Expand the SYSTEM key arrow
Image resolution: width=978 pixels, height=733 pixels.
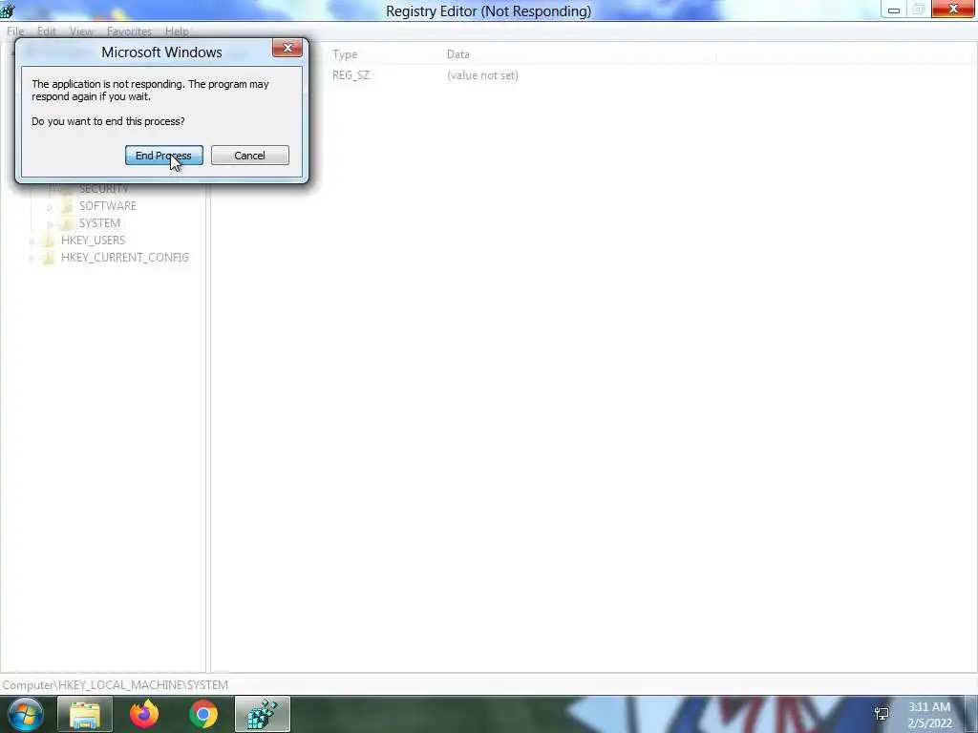(50, 223)
